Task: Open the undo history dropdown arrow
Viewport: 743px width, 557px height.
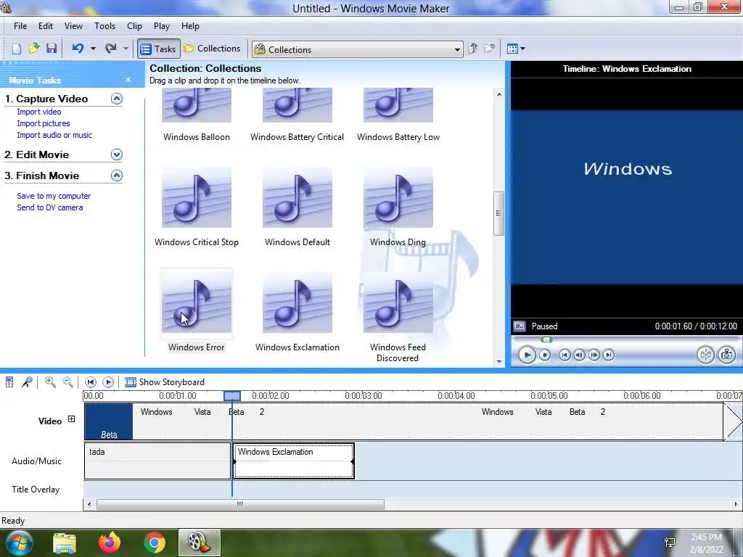Action: pos(93,49)
